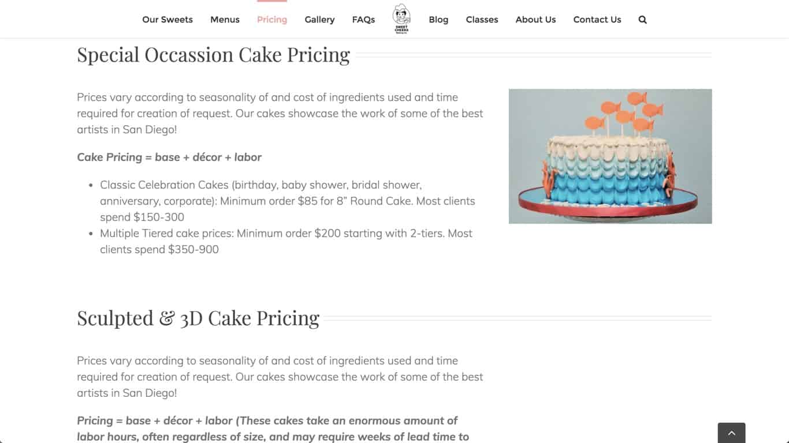Click the Special Occassion Cake Pricing heading
This screenshot has width=789, height=443.
[213, 55]
